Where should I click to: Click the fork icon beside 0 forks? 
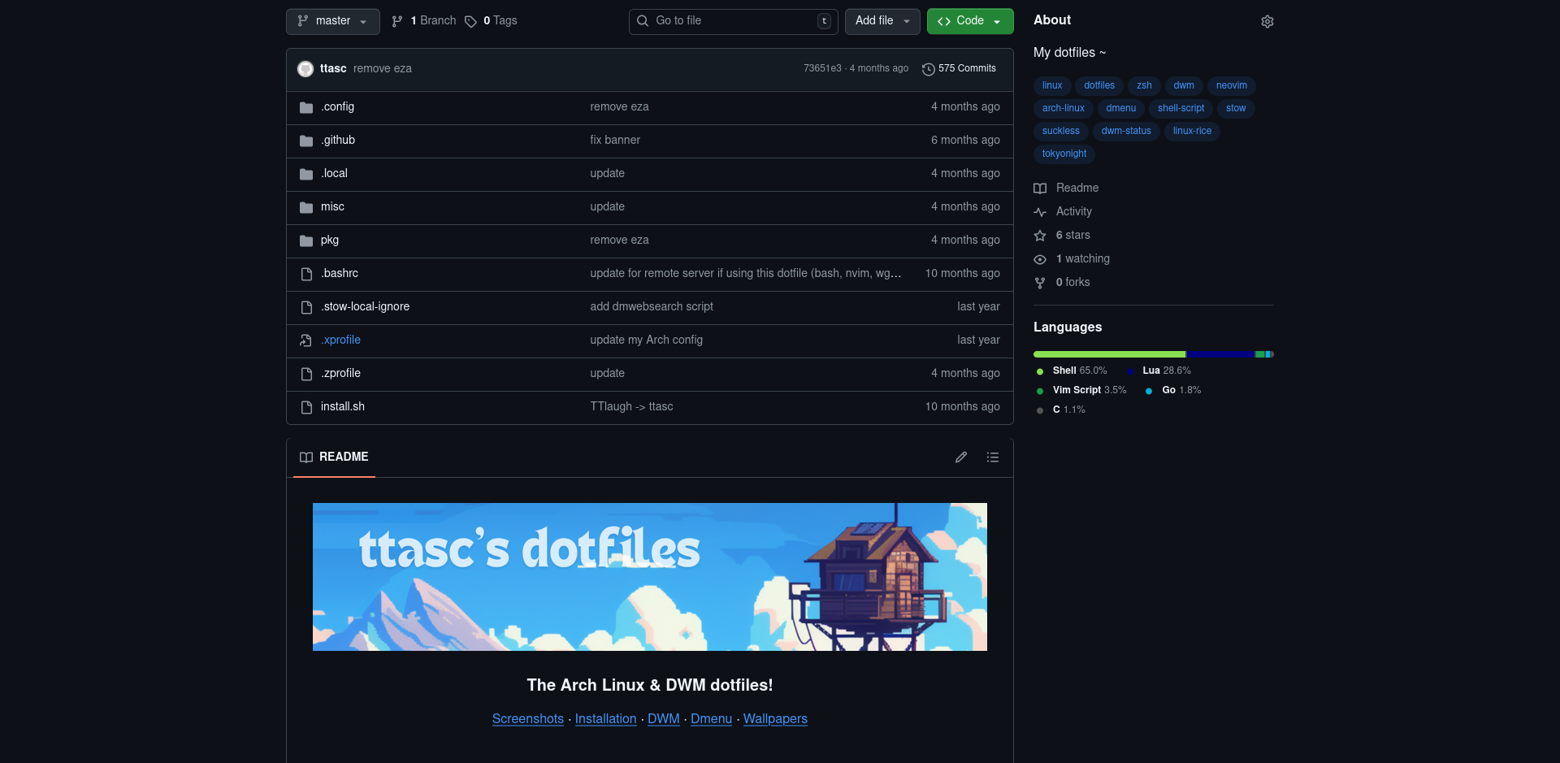[1040, 283]
